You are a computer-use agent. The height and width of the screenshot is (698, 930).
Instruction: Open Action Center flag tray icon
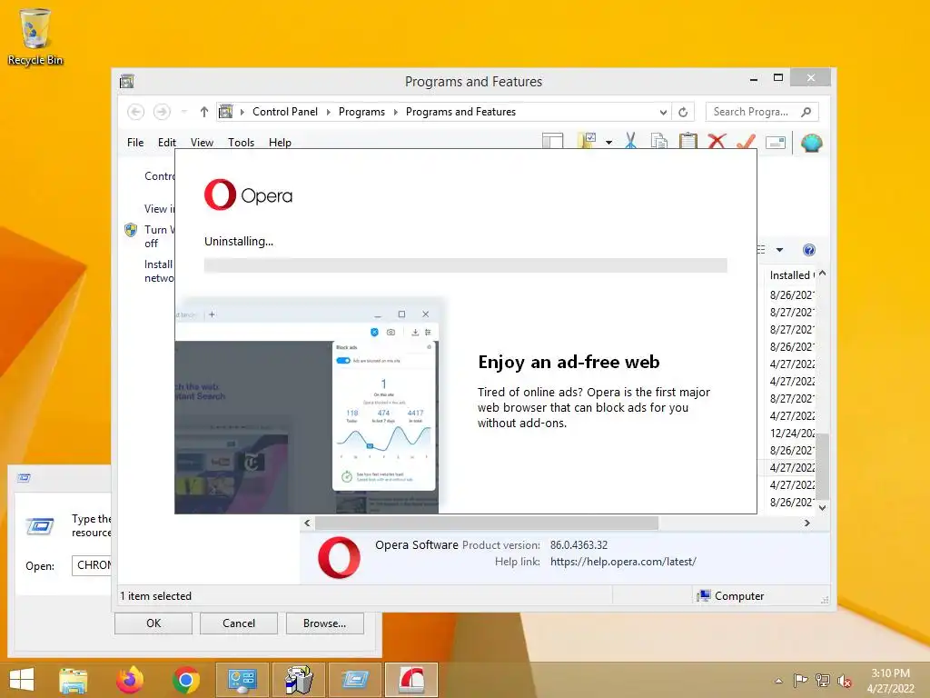tap(800, 681)
